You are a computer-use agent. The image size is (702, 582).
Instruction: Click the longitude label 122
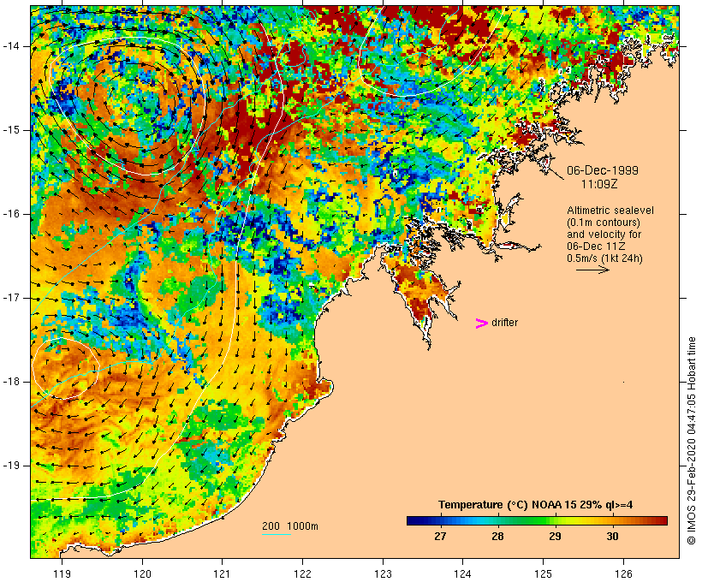point(303,573)
